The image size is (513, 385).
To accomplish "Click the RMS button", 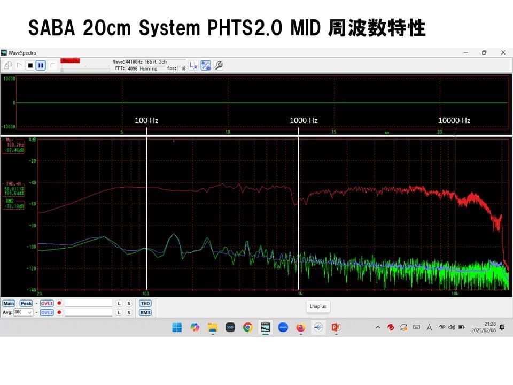I will tap(145, 312).
